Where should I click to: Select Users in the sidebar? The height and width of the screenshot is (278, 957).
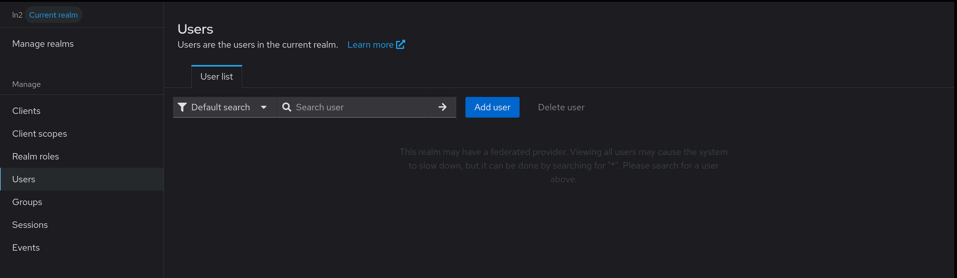tap(24, 179)
